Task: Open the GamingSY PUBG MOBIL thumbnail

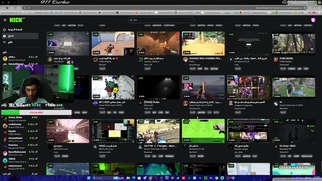Action: (x=294, y=43)
